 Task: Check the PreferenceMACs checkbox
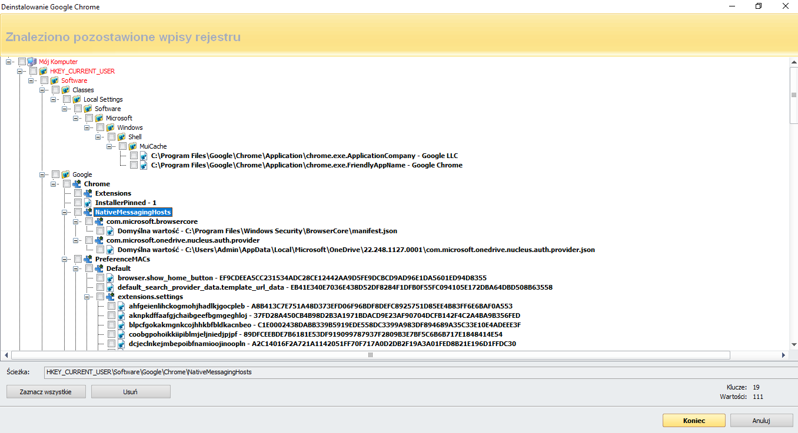point(78,259)
